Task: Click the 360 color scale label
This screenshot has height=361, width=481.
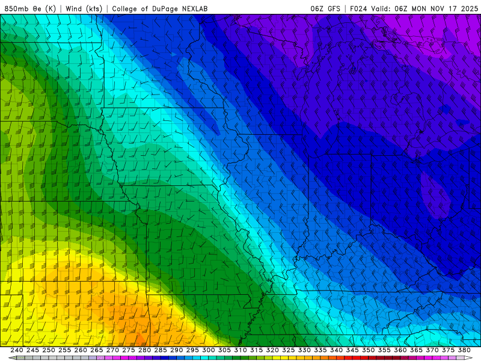Action: (400, 350)
